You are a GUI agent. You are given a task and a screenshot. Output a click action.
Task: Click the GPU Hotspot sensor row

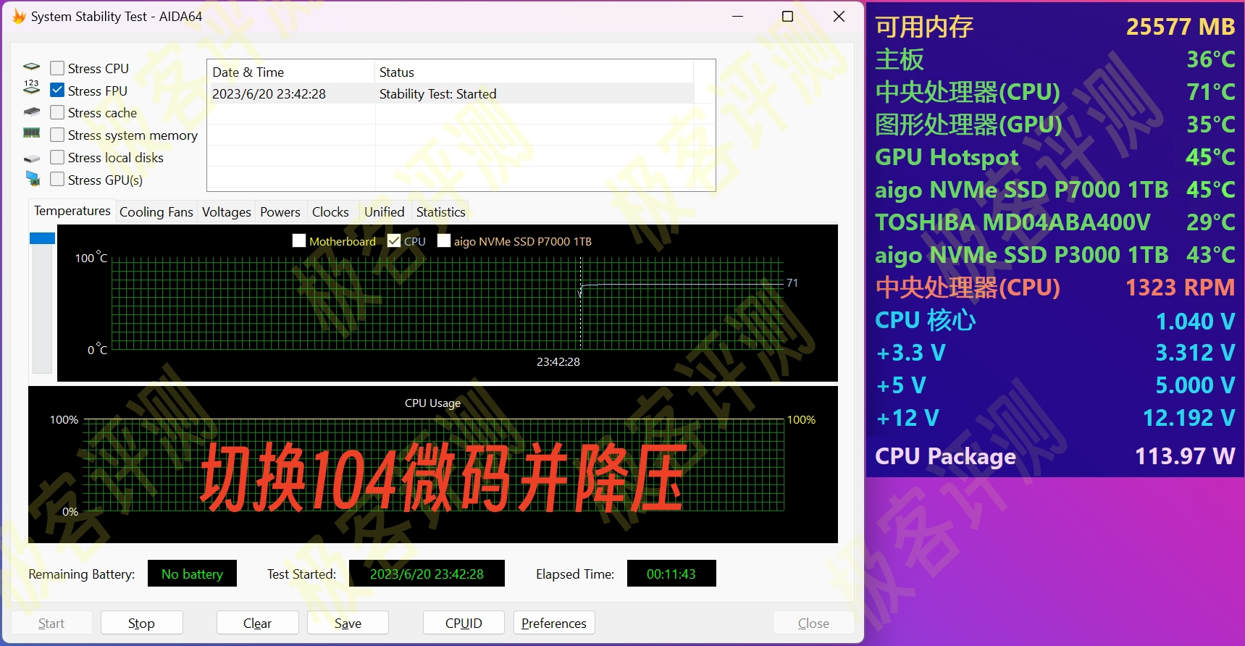[x=1055, y=157]
